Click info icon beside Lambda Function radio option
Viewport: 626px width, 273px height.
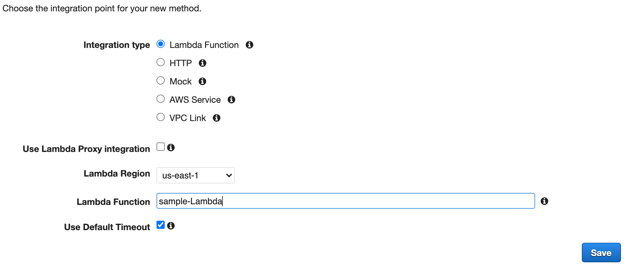(249, 45)
